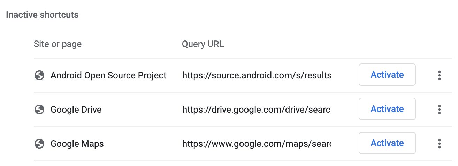The height and width of the screenshot is (166, 458).
Task: Open more actions menu for Google Drive
Action: click(x=439, y=109)
